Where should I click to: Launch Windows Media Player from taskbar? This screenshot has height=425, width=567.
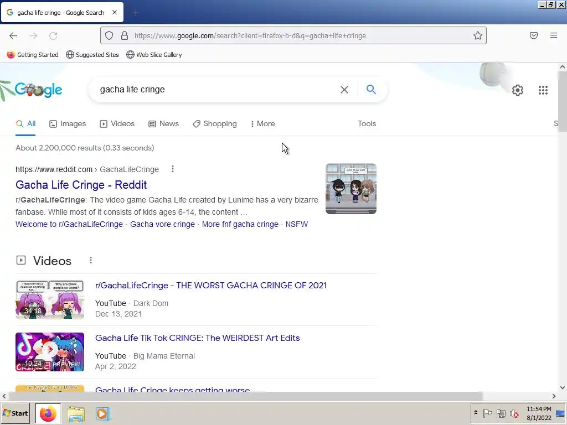pos(102,414)
